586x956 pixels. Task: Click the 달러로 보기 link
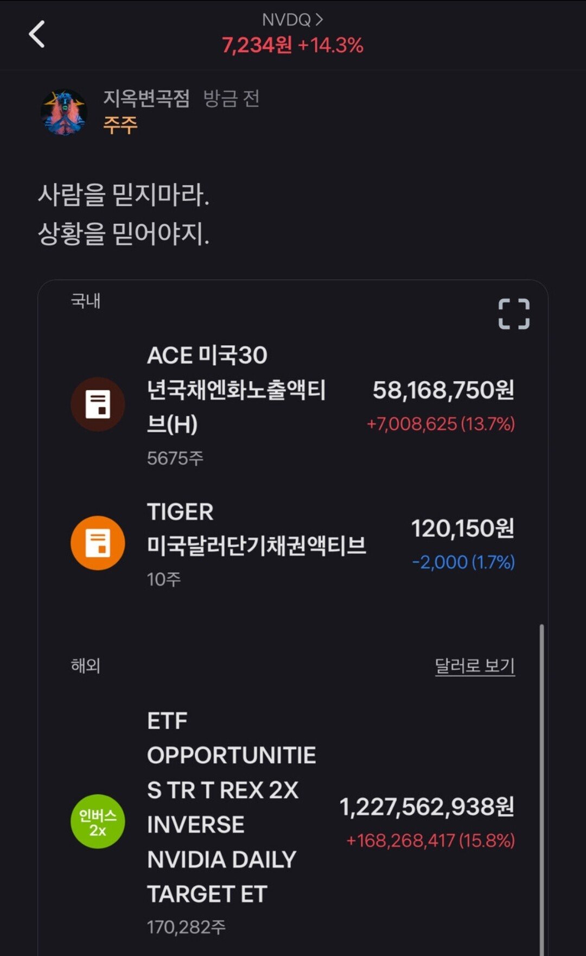pyautogui.click(x=475, y=666)
